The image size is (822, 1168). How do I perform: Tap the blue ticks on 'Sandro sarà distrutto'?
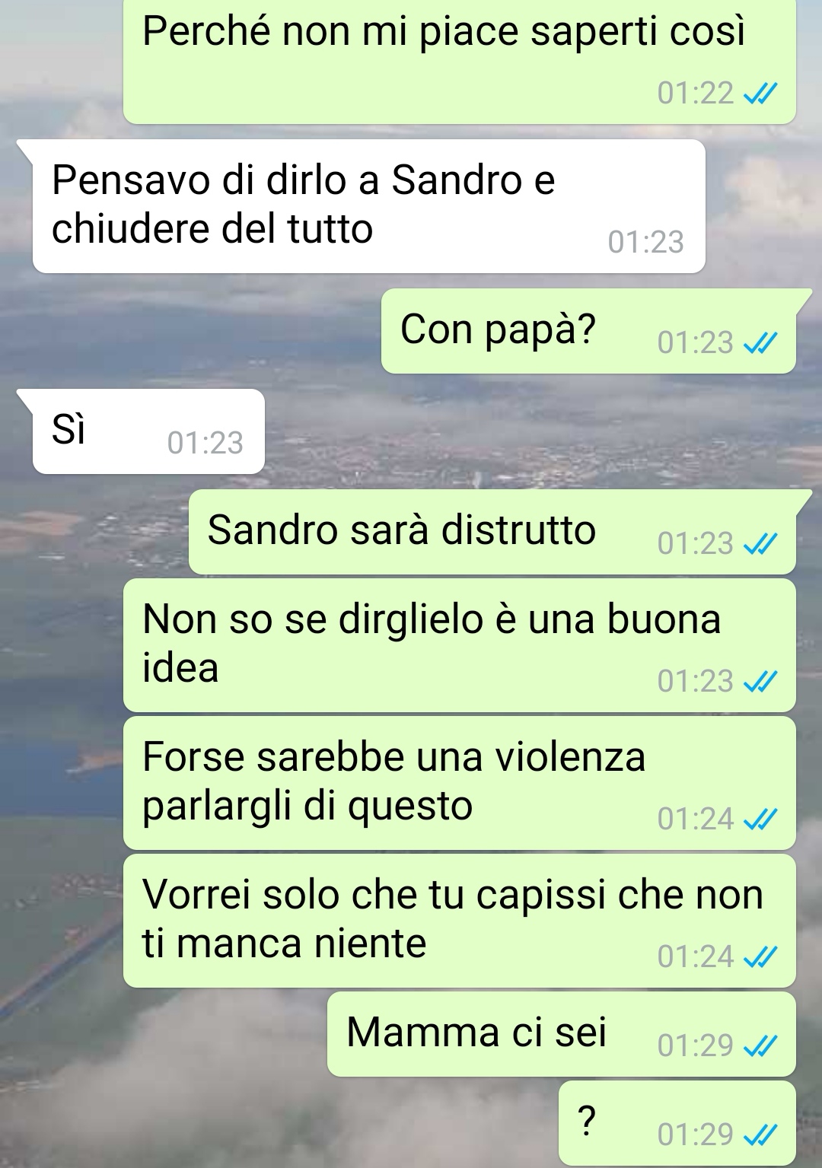tap(760, 544)
